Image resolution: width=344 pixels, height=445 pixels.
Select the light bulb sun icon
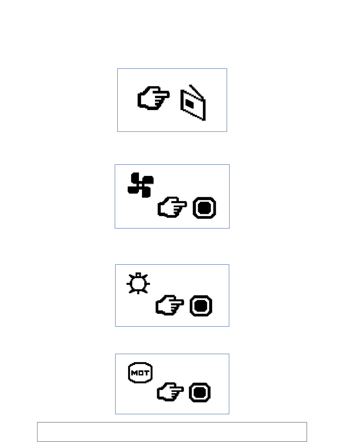click(138, 283)
